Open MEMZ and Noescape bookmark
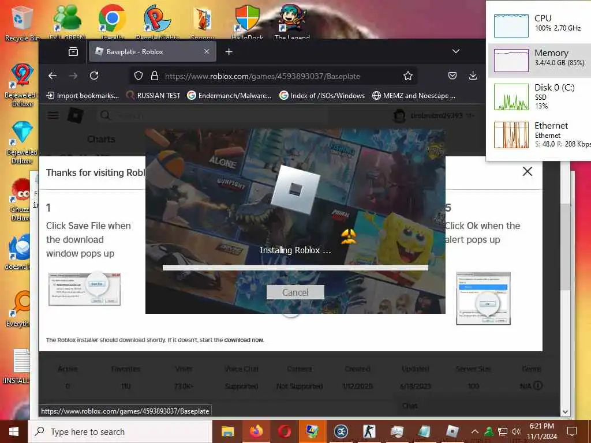 tap(413, 96)
